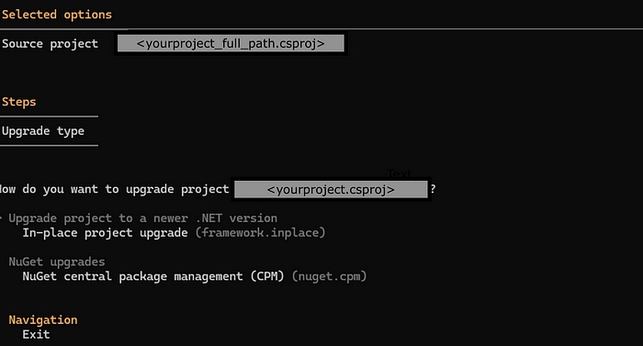643x346 pixels.
Task: Click the Steps heading
Action: [x=19, y=102]
